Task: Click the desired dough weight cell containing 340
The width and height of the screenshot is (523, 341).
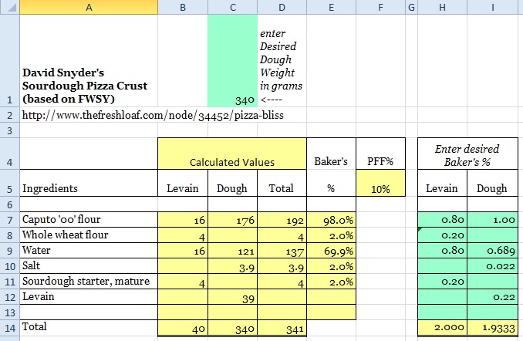Action: [232, 100]
